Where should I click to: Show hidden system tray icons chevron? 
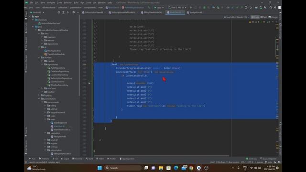click(x=233, y=168)
